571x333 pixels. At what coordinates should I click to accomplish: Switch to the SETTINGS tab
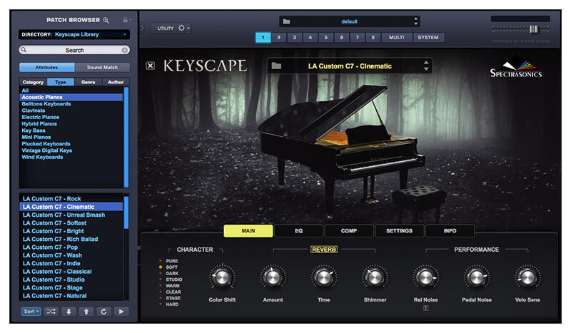[400, 231]
